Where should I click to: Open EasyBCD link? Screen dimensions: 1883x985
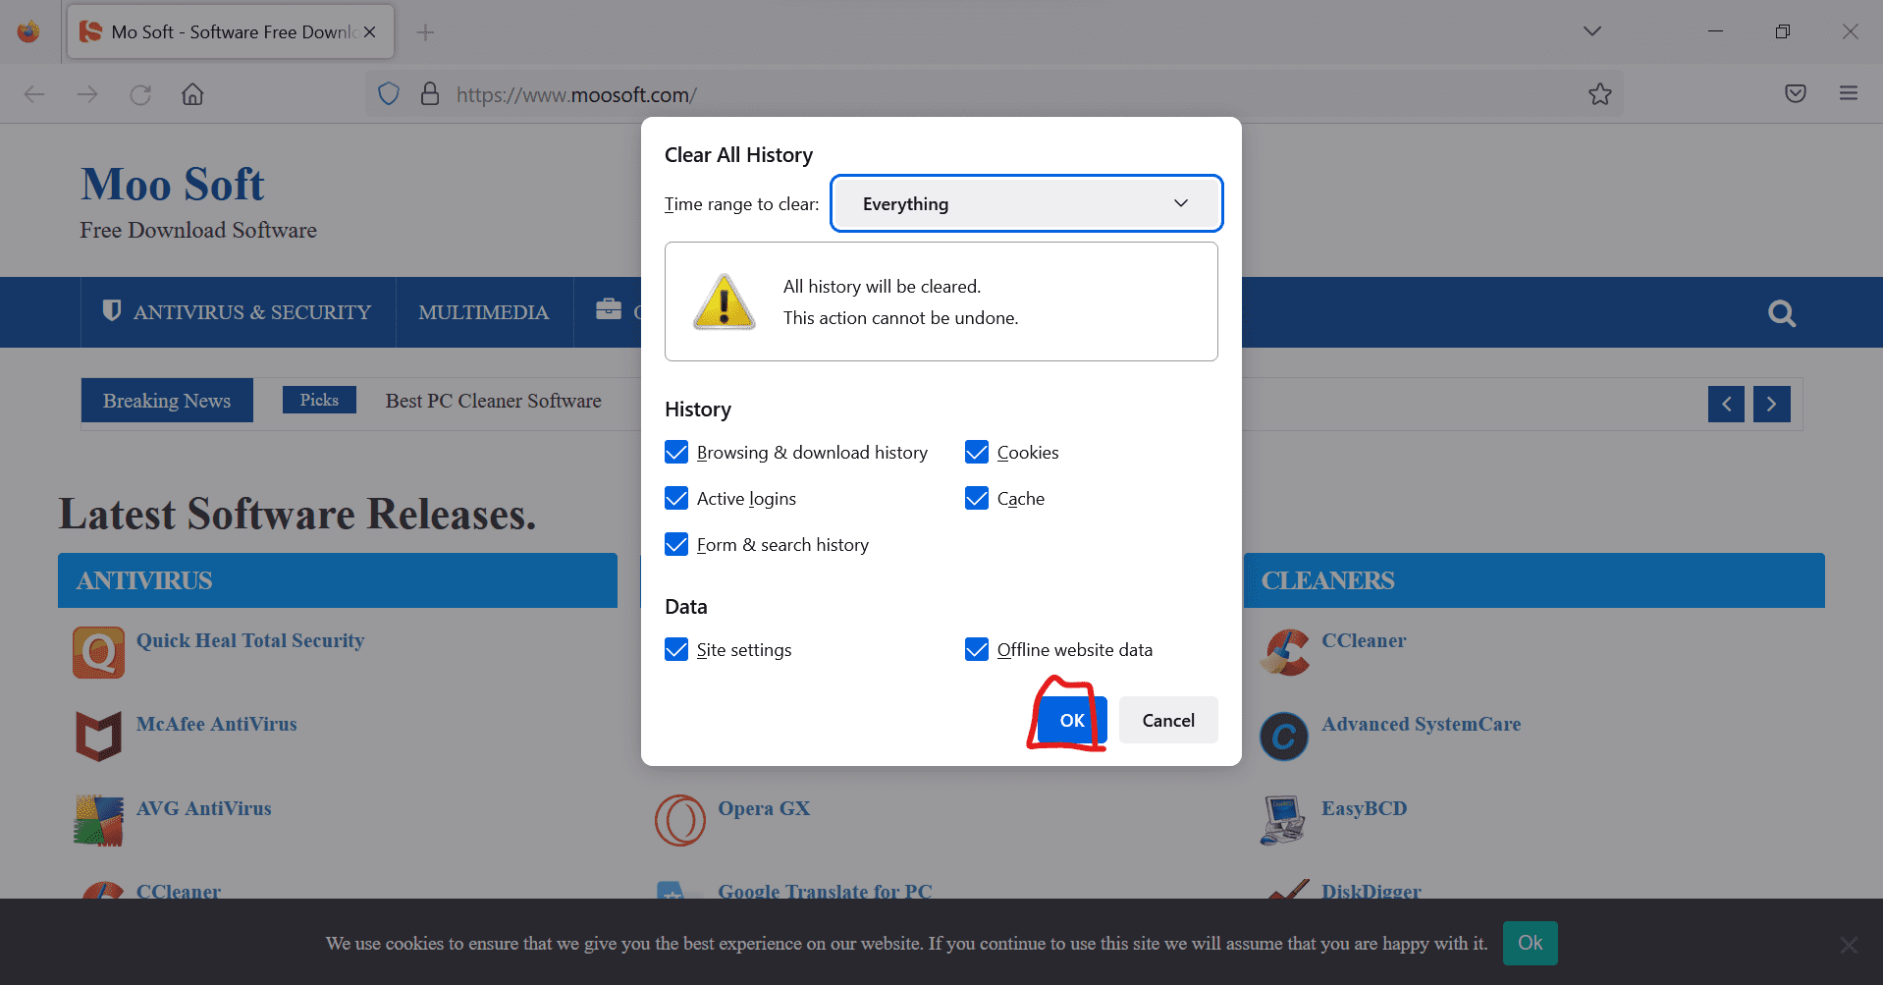click(1365, 808)
